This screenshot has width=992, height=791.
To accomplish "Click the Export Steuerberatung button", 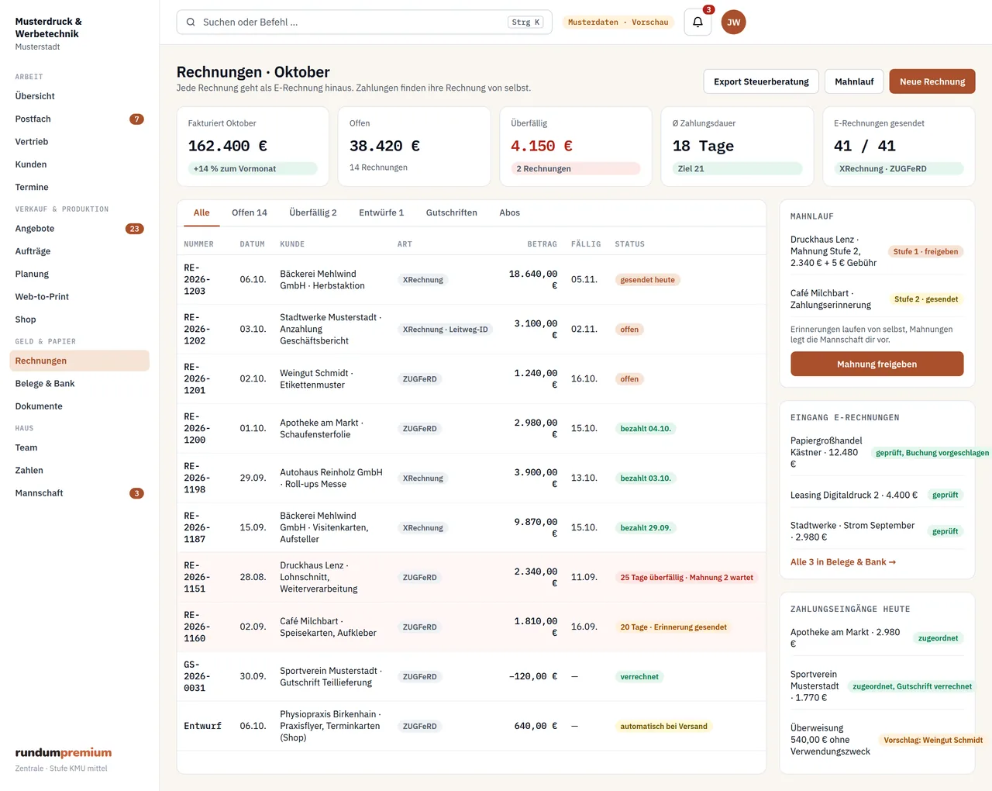I will 761,81.
